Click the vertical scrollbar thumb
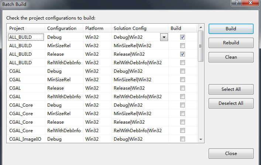261x165 pixels. coord(200,46)
